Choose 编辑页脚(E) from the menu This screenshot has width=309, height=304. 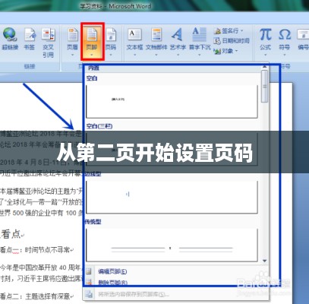point(112,272)
